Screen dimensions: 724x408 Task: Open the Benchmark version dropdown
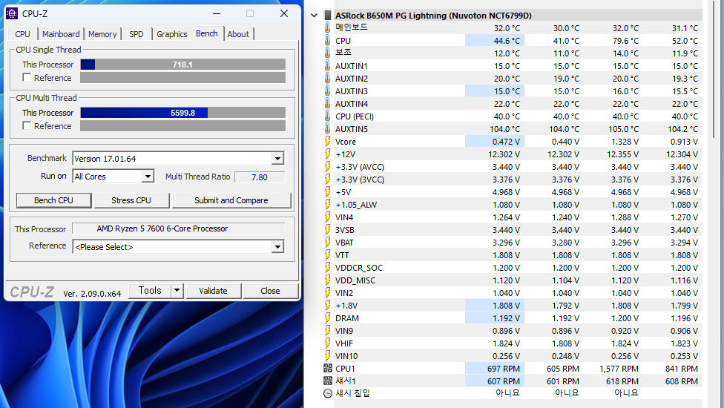(x=277, y=159)
